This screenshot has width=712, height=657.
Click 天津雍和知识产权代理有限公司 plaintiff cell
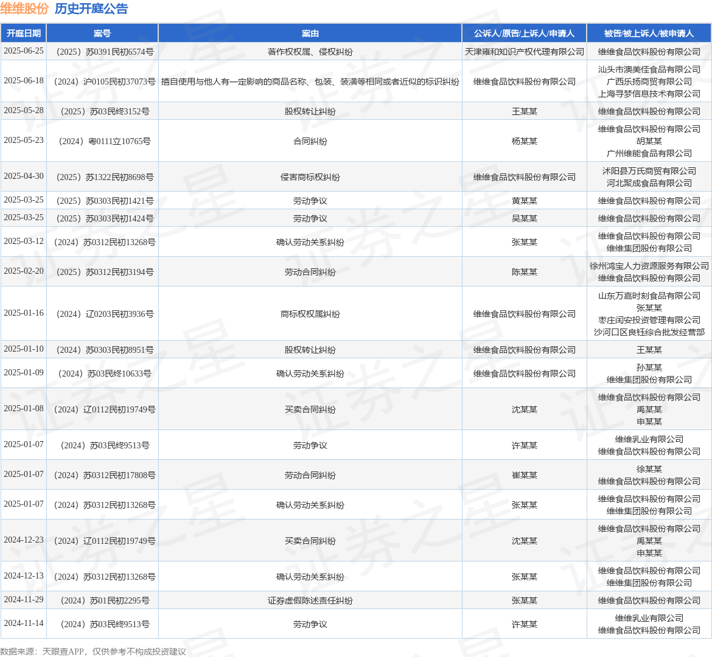point(525,52)
